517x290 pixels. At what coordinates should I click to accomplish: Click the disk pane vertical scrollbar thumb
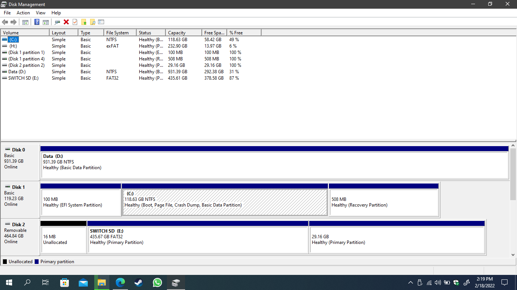tap(513, 174)
